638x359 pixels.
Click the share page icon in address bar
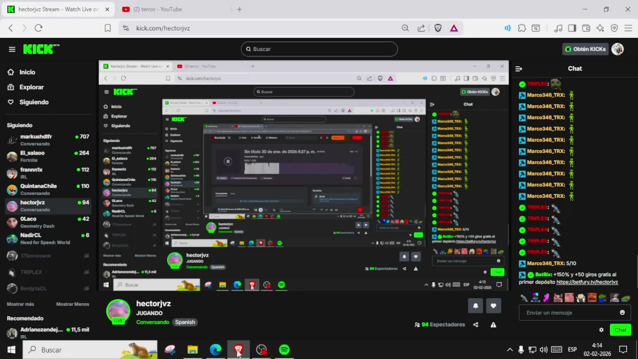pos(421,28)
